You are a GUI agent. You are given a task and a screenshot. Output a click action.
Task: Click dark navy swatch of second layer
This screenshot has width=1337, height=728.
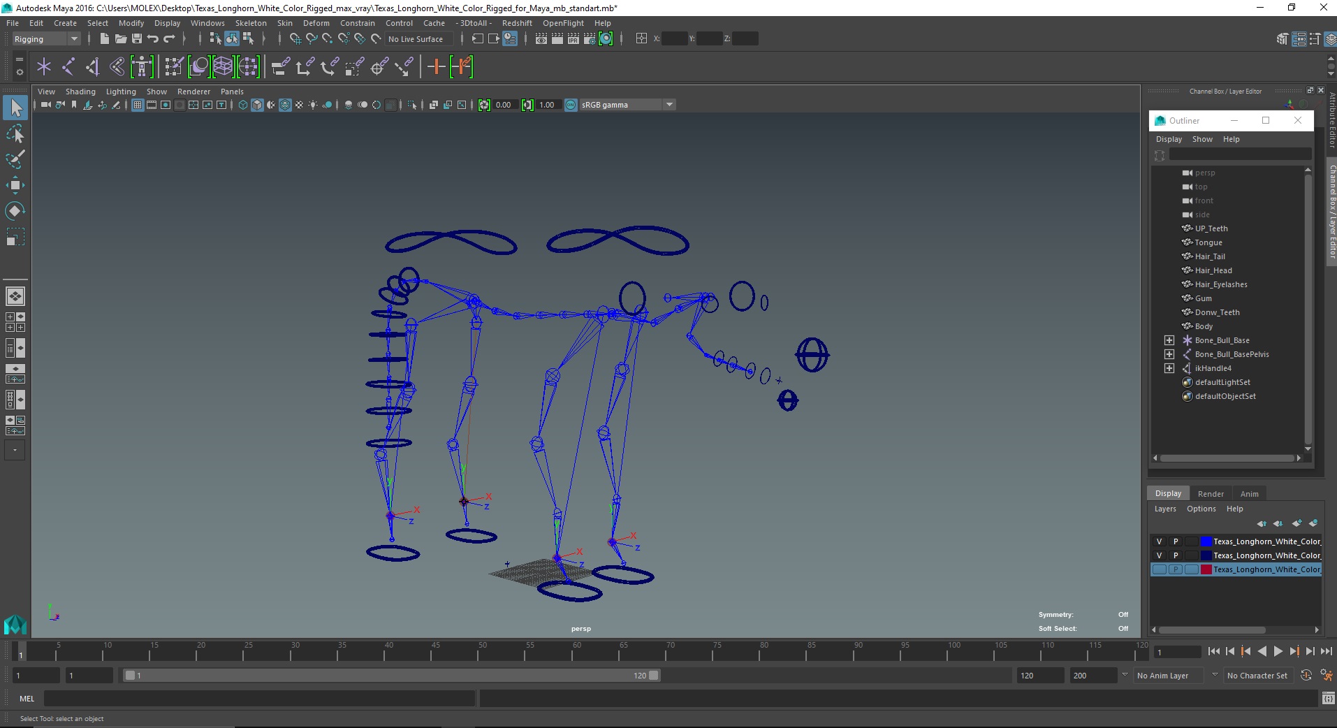pos(1206,555)
